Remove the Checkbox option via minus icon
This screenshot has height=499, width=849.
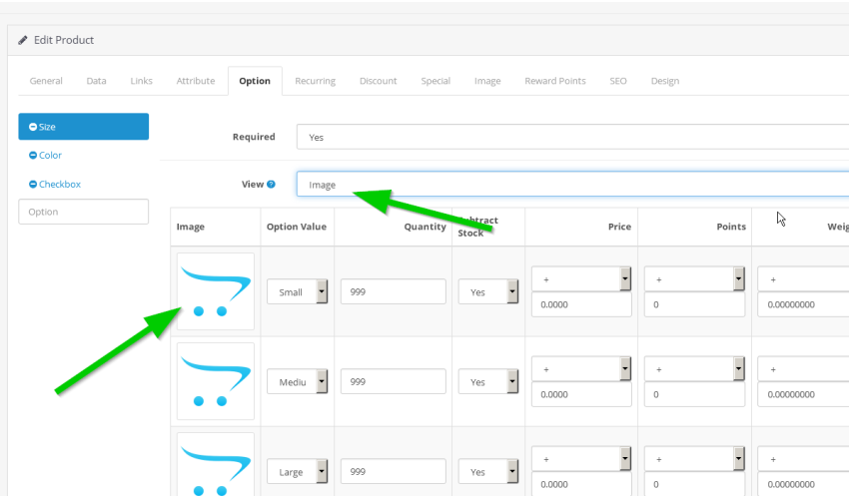click(33, 184)
